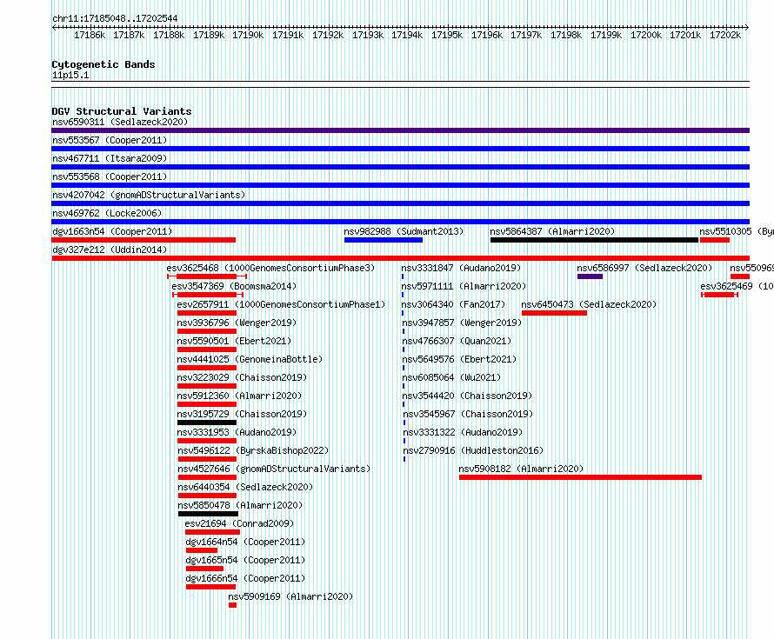774x639 pixels.
Task: Click esv3547369 (Boomsma2014) label
Action: tap(234, 286)
